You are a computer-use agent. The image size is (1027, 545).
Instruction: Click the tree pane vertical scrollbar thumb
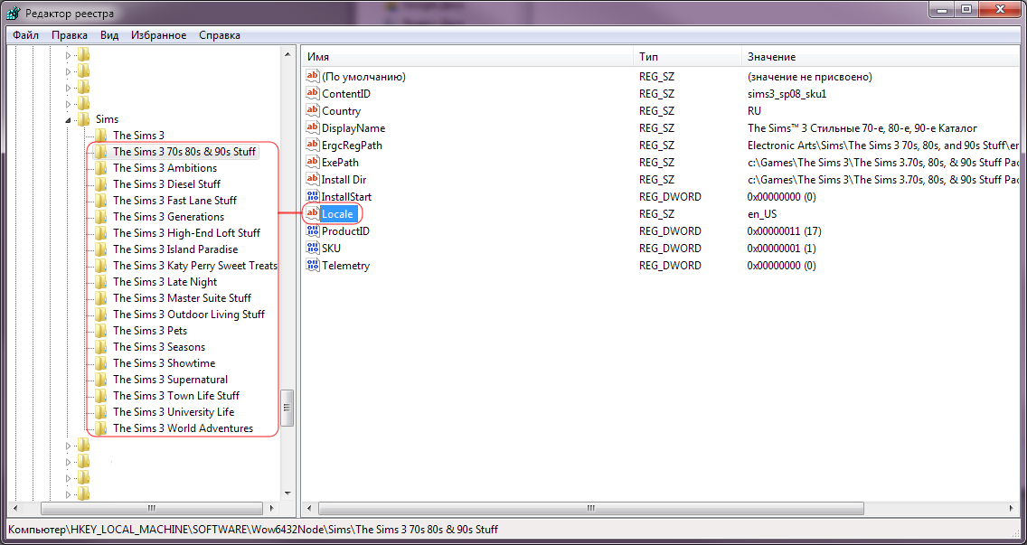[x=287, y=409]
